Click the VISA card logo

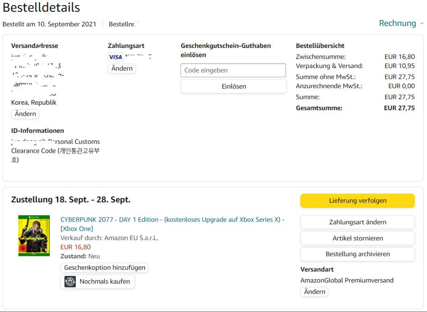point(115,57)
